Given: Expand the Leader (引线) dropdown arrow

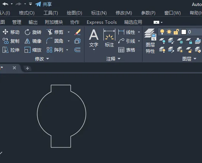Looking at the screenshot, I should click(x=139, y=41).
